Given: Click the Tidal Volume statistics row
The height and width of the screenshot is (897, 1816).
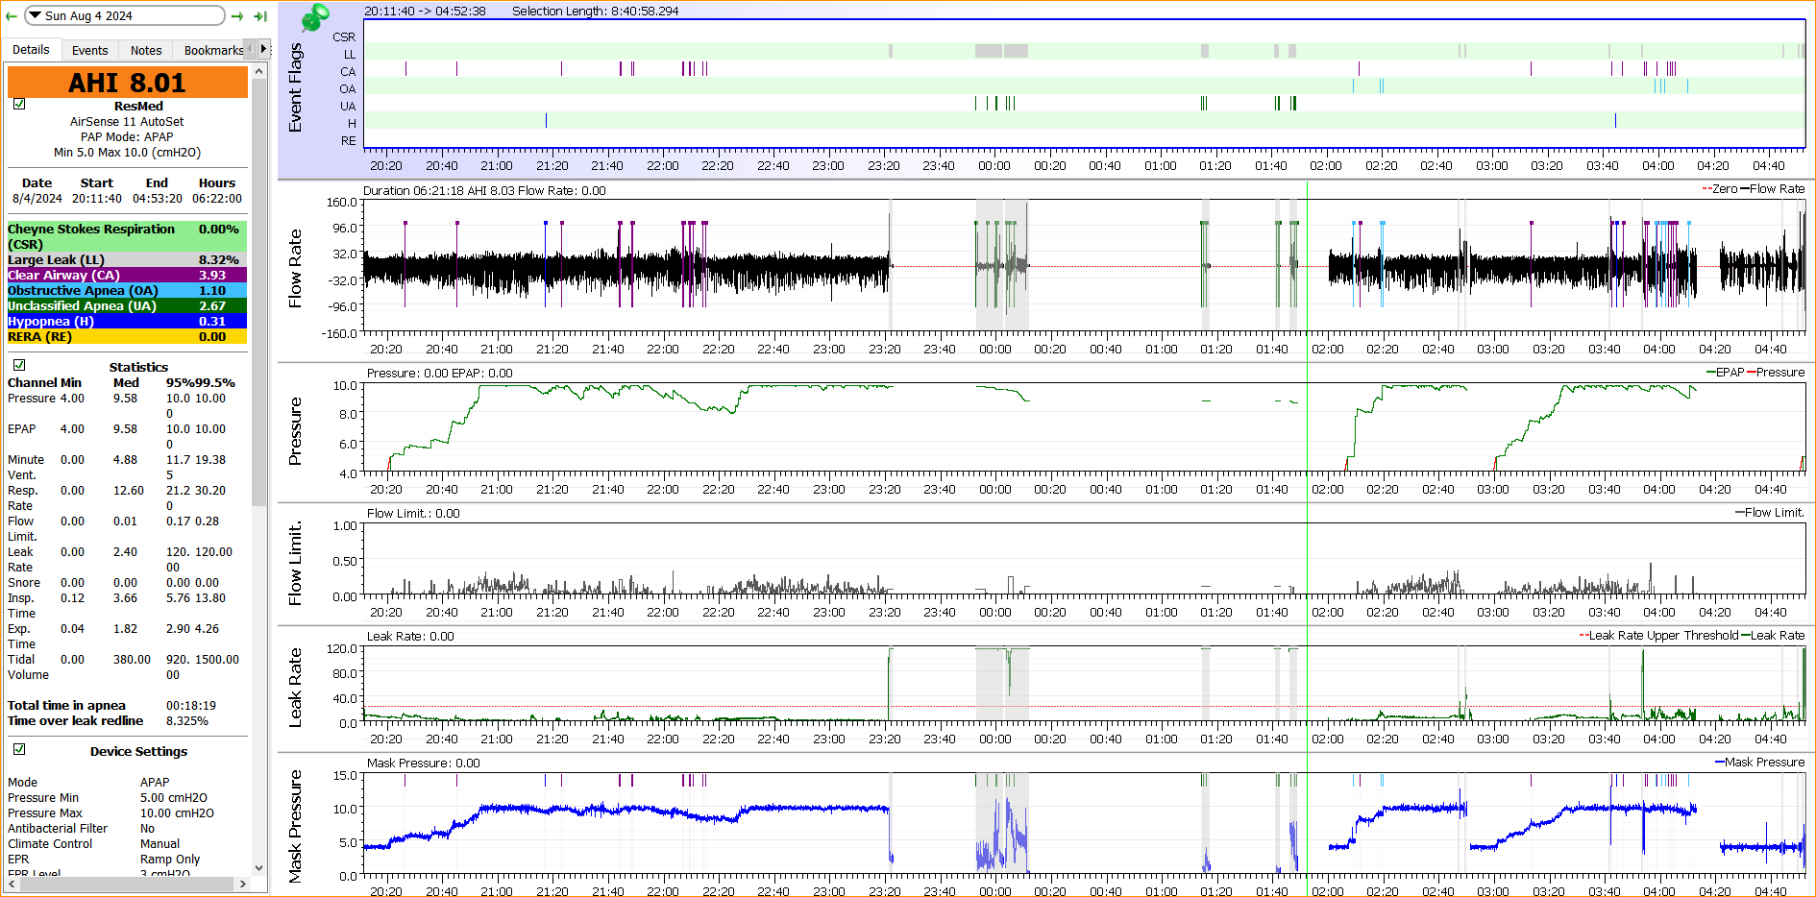Looking at the screenshot, I should coord(127,667).
